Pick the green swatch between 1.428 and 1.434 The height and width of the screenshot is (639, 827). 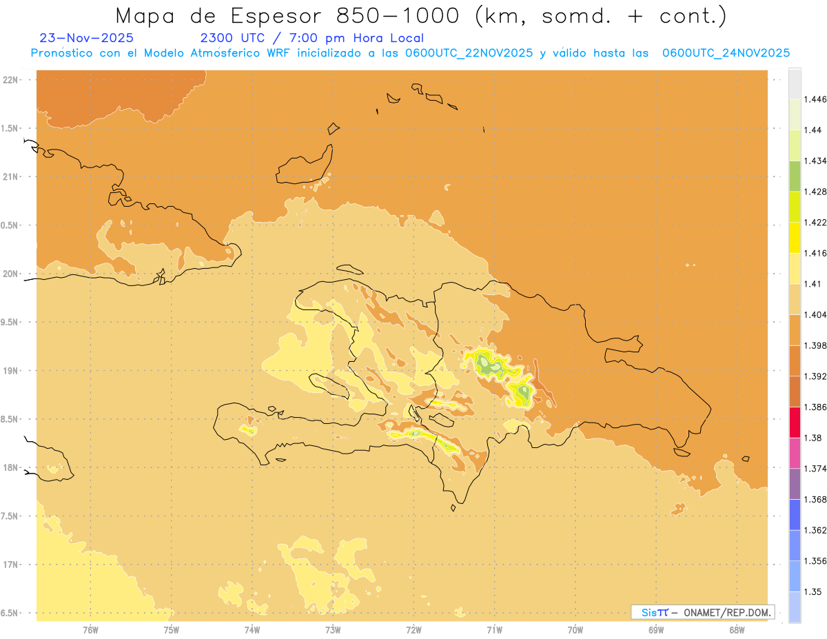pos(795,176)
